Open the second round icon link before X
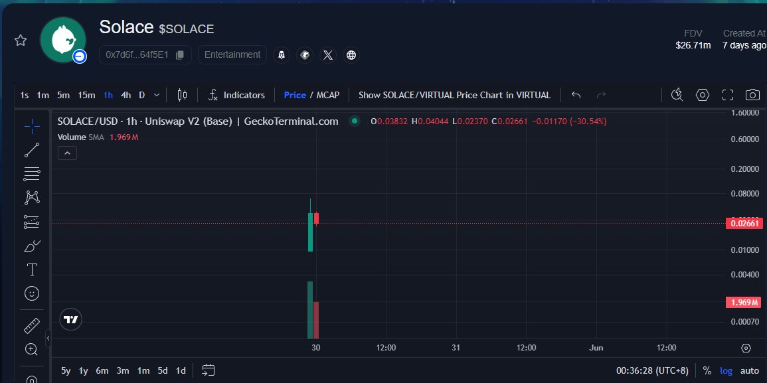Image resolution: width=767 pixels, height=383 pixels. point(304,55)
